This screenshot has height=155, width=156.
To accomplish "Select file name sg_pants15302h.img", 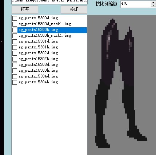I will coord(38,59).
